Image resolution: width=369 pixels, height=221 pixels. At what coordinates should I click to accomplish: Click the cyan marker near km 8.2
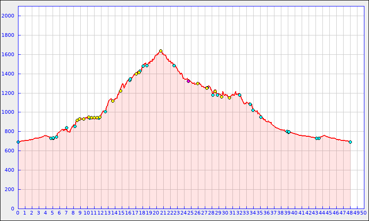(x=75, y=126)
